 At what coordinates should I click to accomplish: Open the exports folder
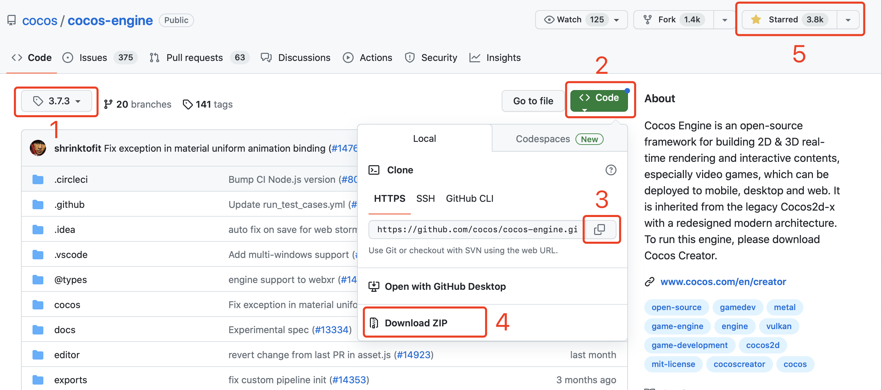pyautogui.click(x=70, y=380)
